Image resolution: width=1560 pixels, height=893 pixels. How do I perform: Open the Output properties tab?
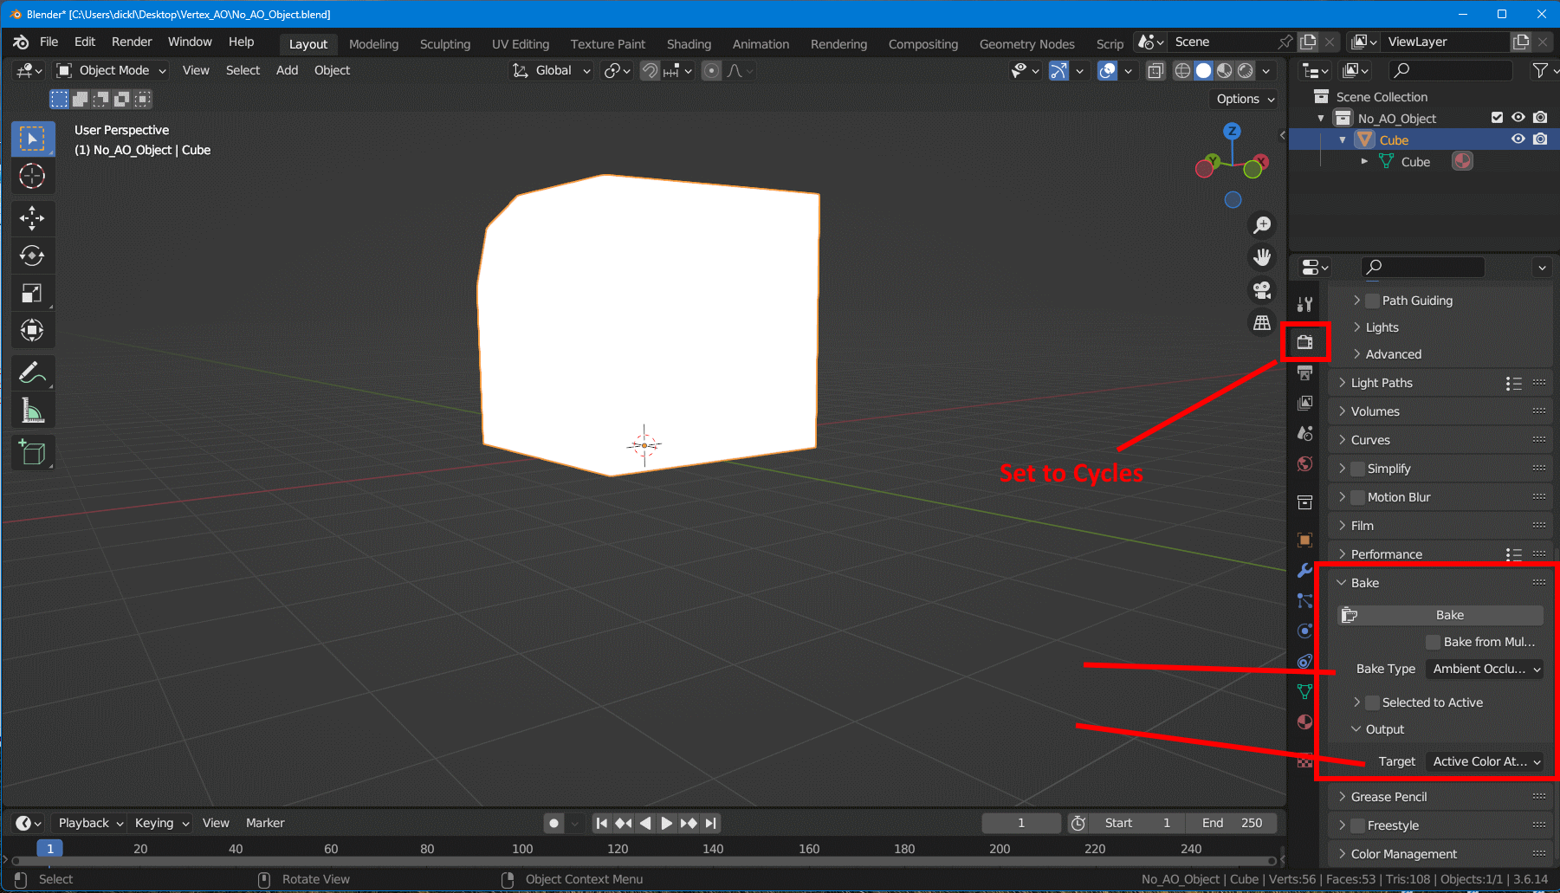(1305, 372)
